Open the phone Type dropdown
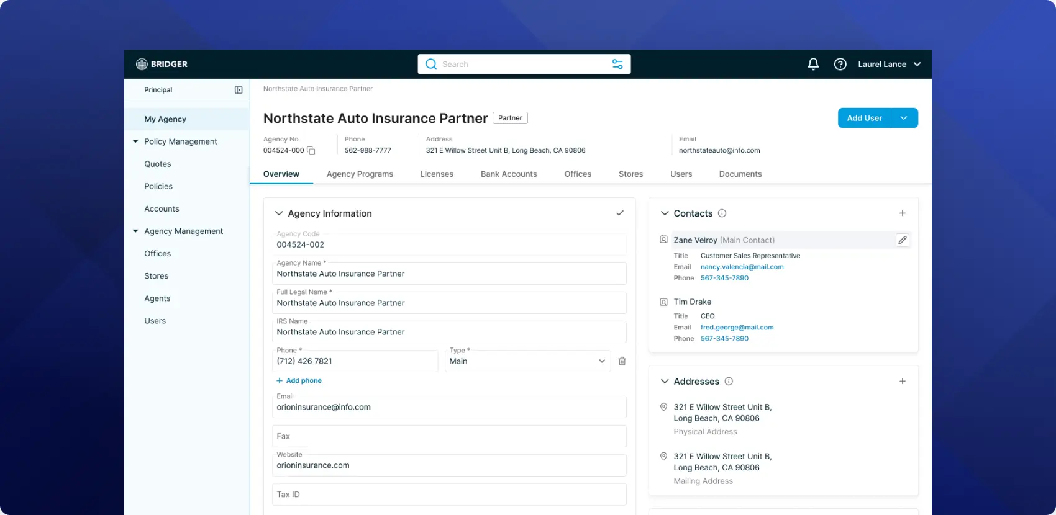Viewport: 1056px width, 515px height. (x=601, y=361)
